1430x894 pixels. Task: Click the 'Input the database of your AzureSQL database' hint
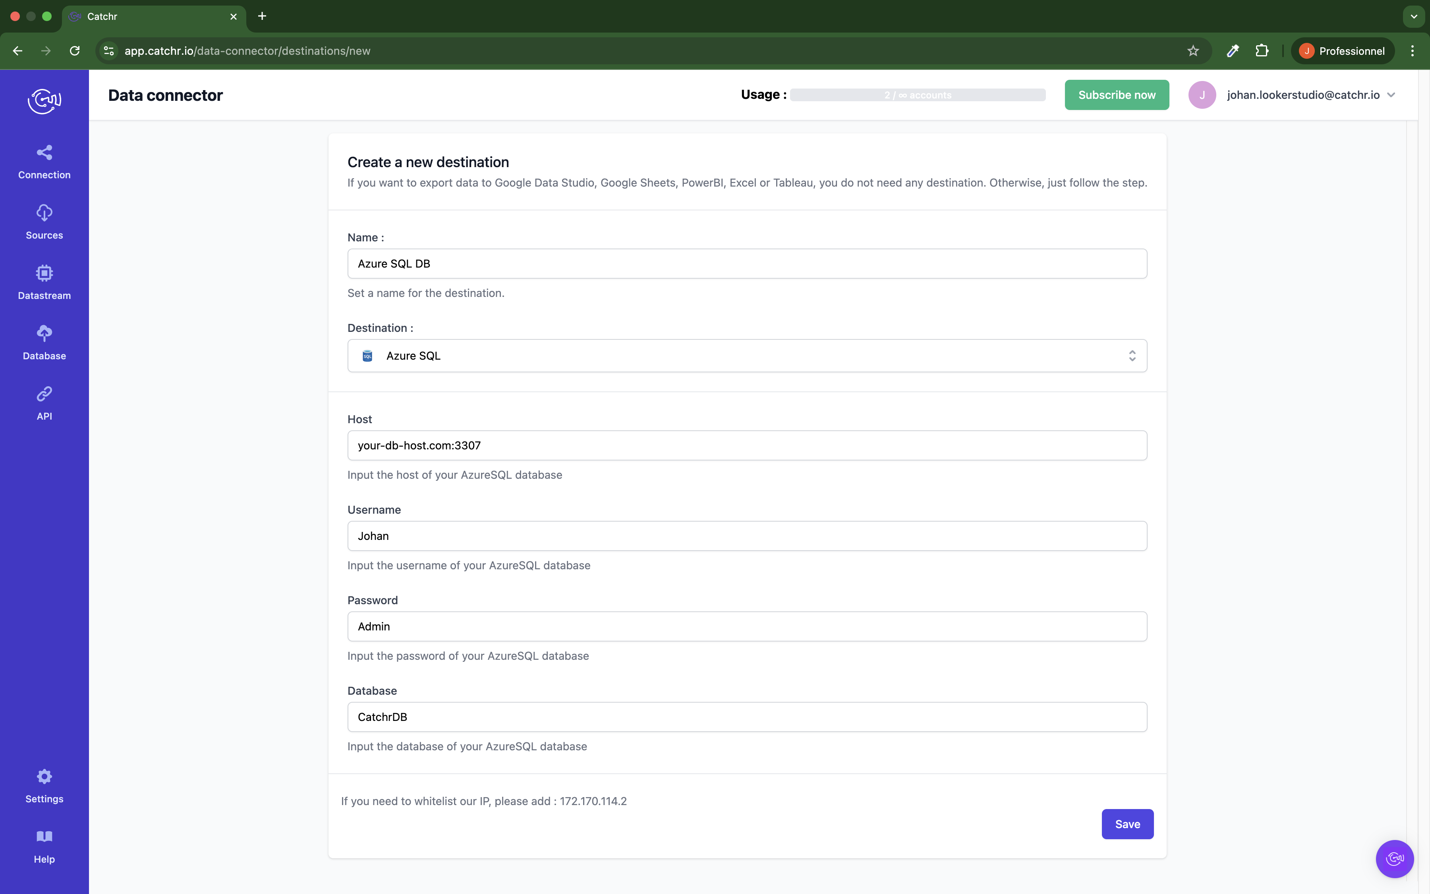468,746
